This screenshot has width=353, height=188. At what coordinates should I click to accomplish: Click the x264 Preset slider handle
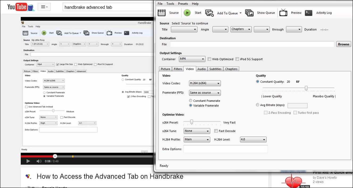pyautogui.click(x=191, y=122)
